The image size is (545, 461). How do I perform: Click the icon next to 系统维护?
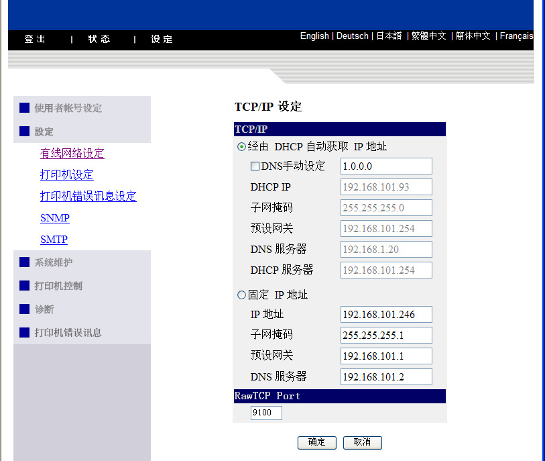coord(25,262)
